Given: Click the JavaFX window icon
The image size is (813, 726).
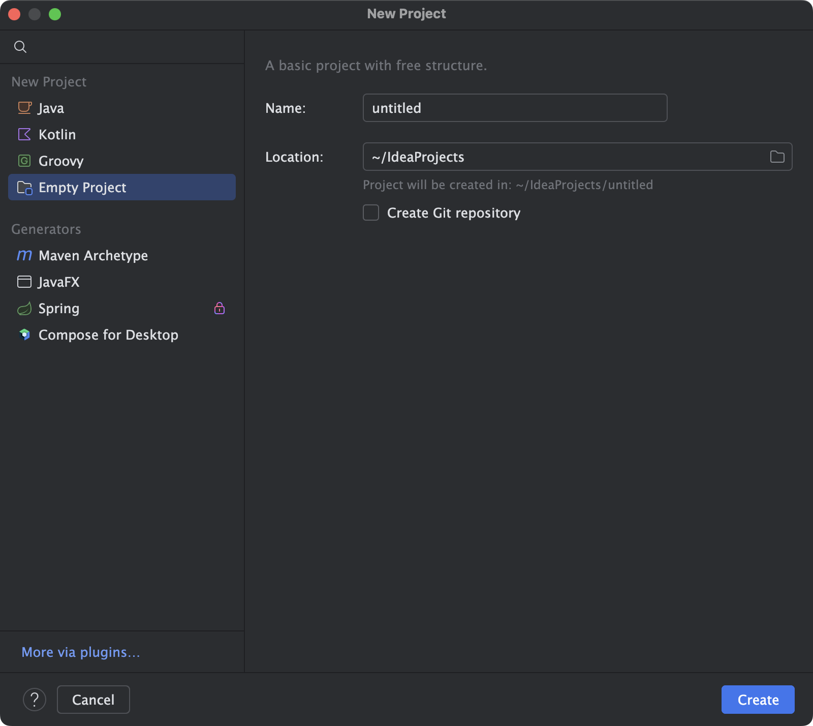Looking at the screenshot, I should 24,282.
